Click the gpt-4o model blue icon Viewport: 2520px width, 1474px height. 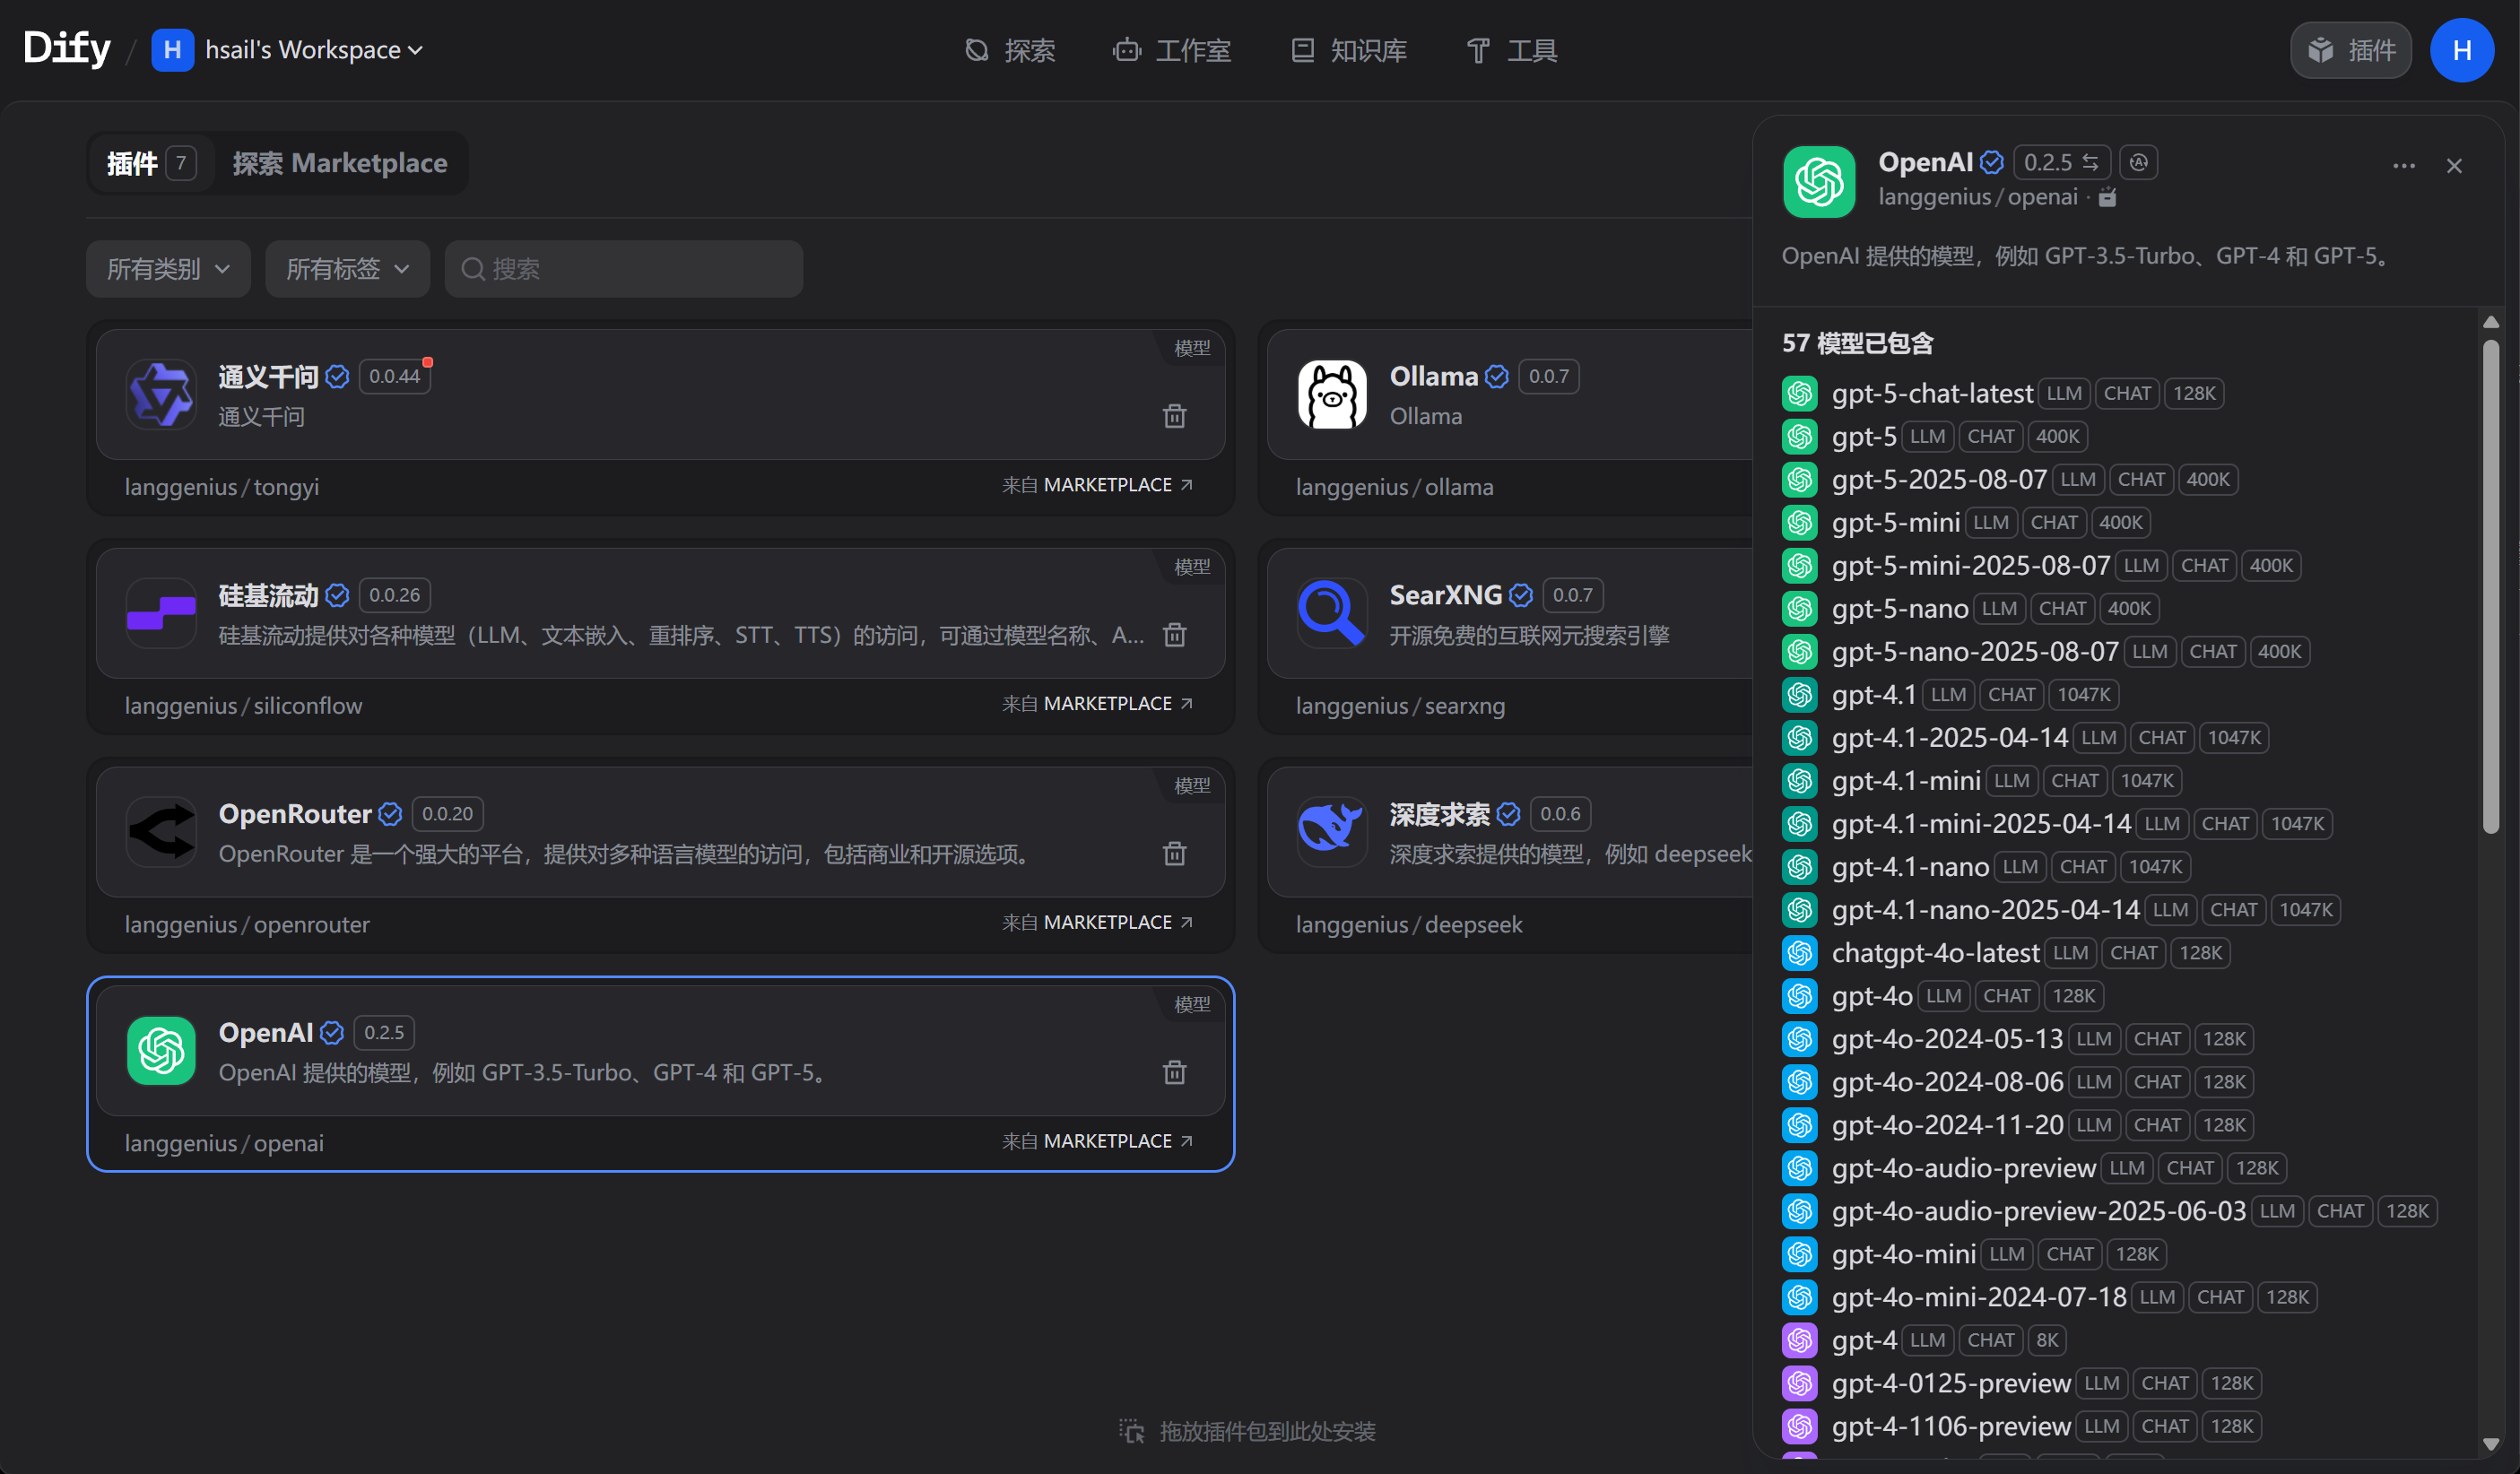pyautogui.click(x=1800, y=995)
